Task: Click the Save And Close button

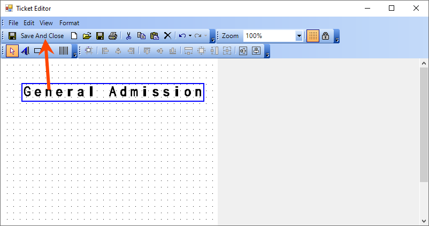Action: (36, 36)
